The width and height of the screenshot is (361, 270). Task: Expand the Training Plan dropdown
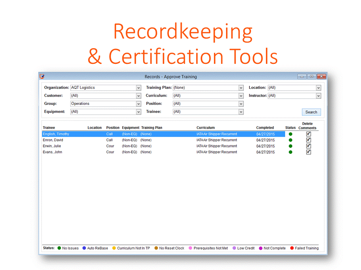(x=241, y=88)
